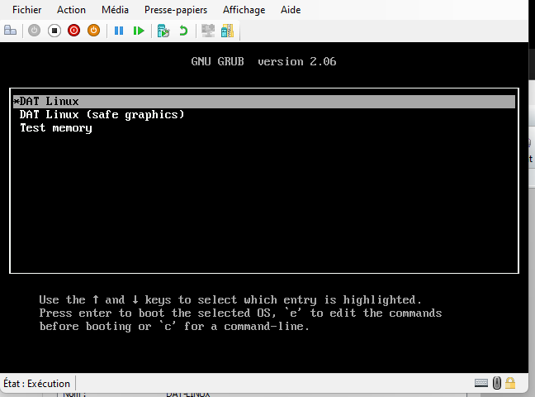Revert to checkpoint with green arrow
Screen dimensions: 535x397
[183, 31]
